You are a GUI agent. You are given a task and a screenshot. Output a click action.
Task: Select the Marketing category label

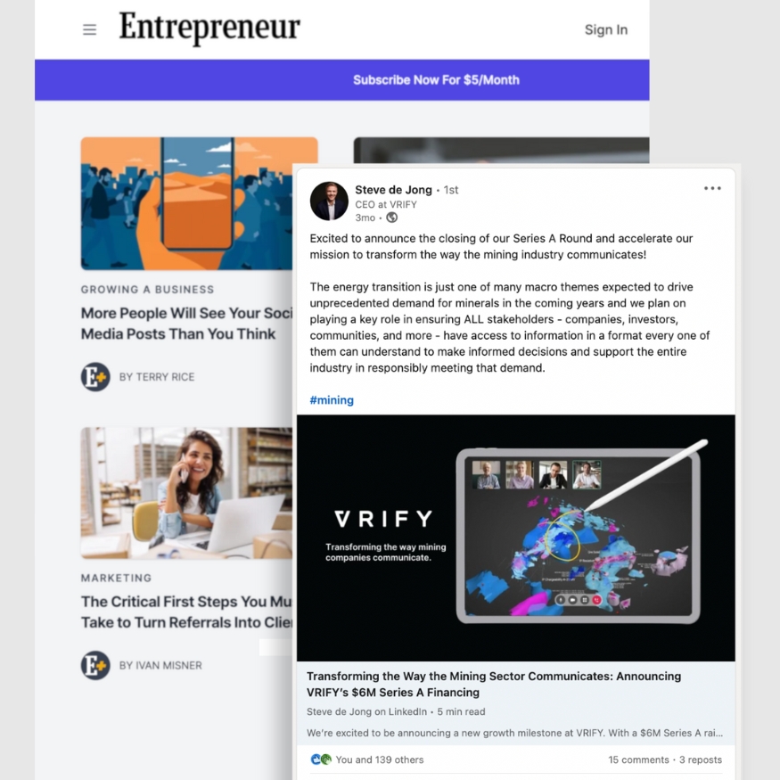pos(117,578)
